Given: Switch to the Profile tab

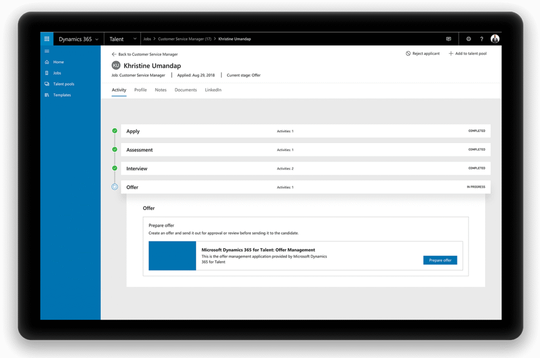Looking at the screenshot, I should [x=140, y=90].
